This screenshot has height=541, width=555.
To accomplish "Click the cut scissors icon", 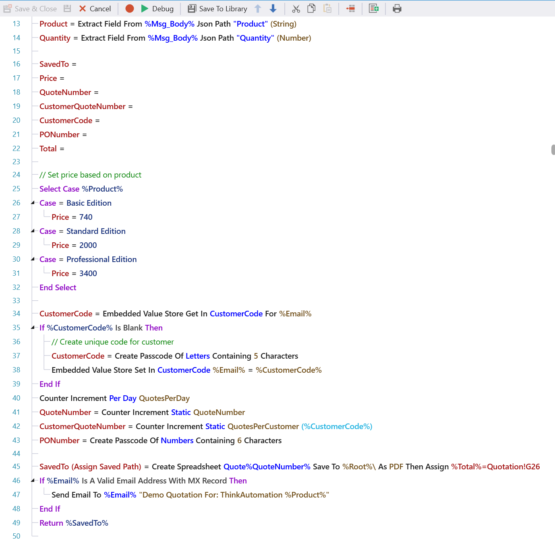I will (x=296, y=8).
